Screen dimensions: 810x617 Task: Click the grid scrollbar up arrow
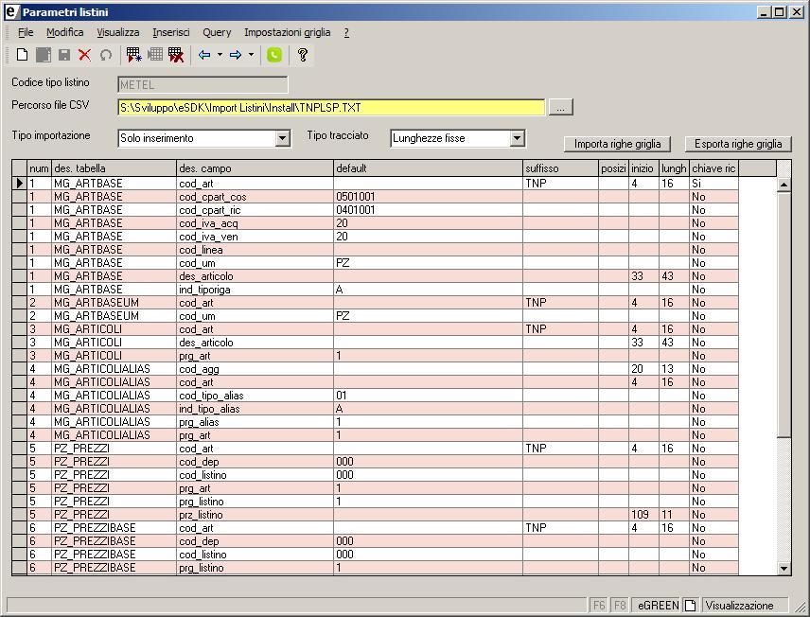[x=784, y=185]
